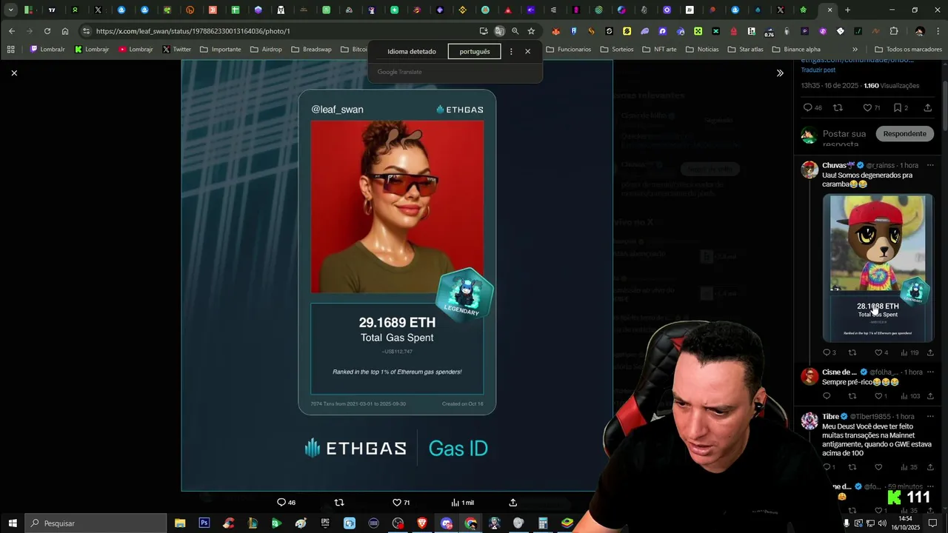Open the Star atlas bookmarks folder

(x=745, y=50)
